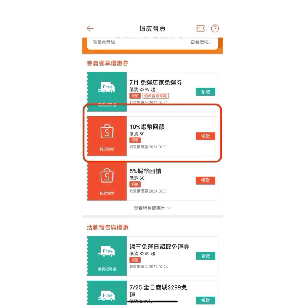Select the 7/25 全日商城$299免運 title
Screen dimensions: 305x305
coord(158,291)
